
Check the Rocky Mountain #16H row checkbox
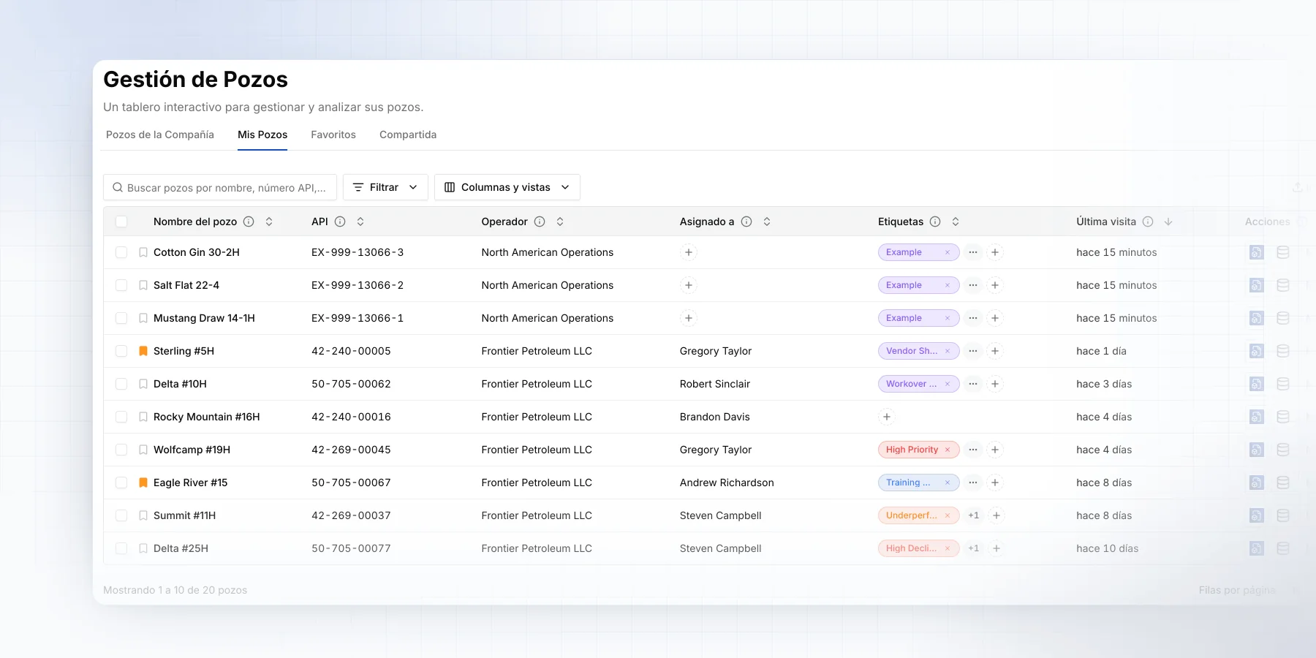(121, 417)
